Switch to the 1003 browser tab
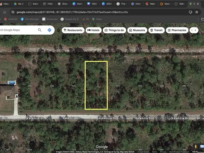The height and width of the screenshot is (153, 204). coord(92,4)
